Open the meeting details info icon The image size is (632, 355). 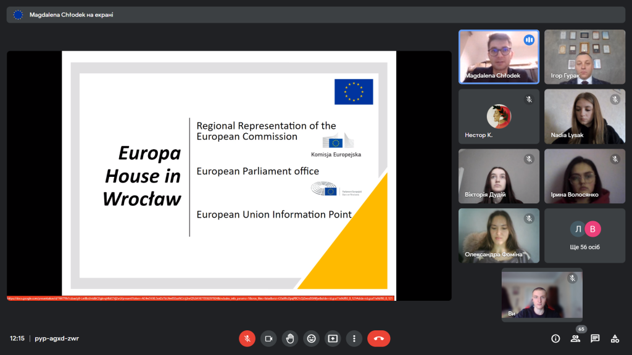coord(555,338)
